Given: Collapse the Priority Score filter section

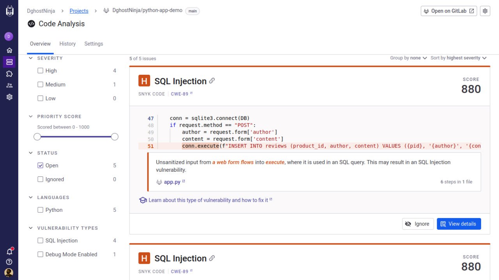Looking at the screenshot, I should 31,116.
